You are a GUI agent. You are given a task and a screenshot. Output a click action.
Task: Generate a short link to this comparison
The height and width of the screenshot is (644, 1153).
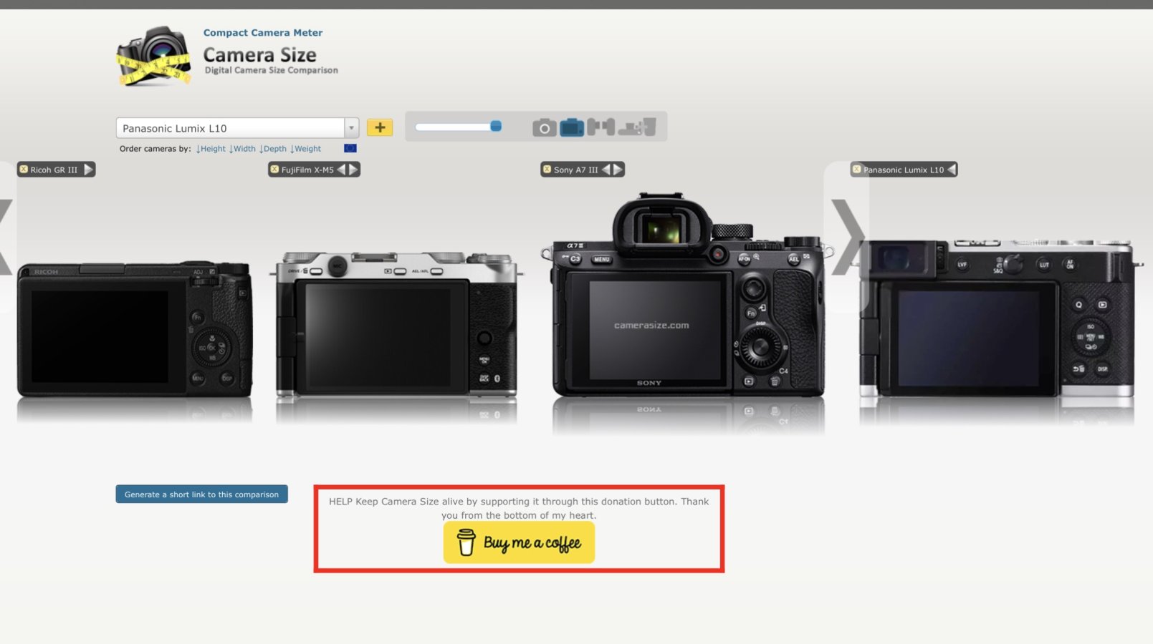pos(202,494)
